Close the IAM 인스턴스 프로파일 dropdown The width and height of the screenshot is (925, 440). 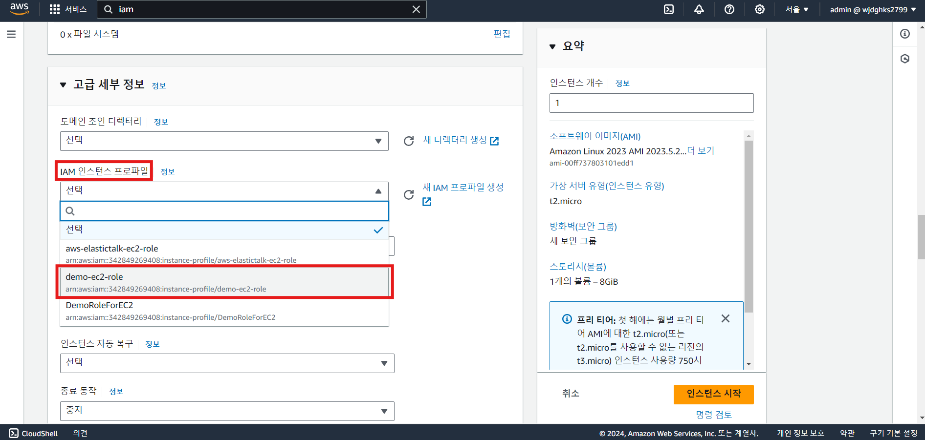pos(224,191)
